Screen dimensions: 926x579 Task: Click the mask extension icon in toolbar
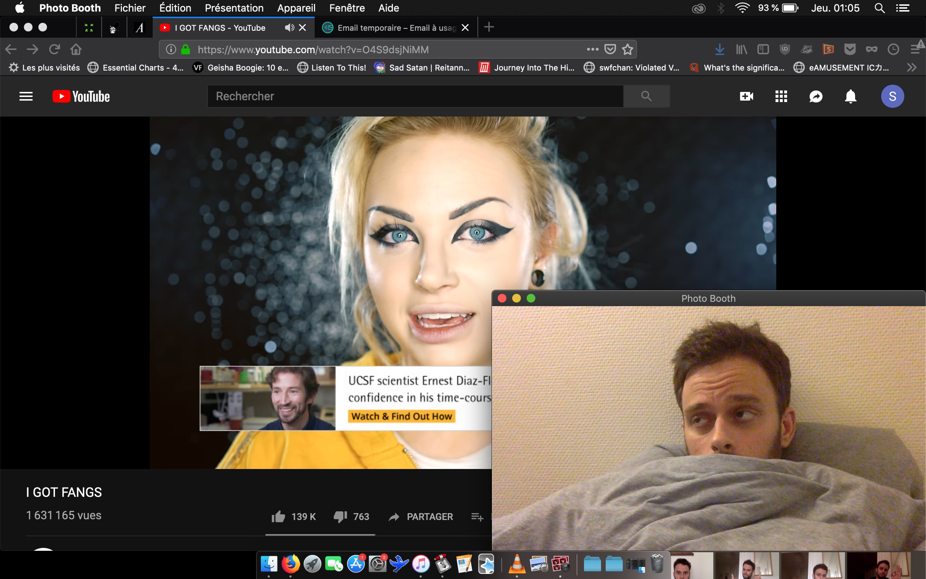(872, 49)
